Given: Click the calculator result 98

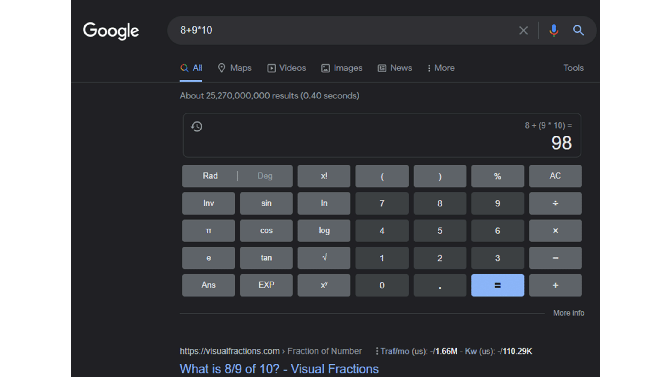Looking at the screenshot, I should point(561,143).
